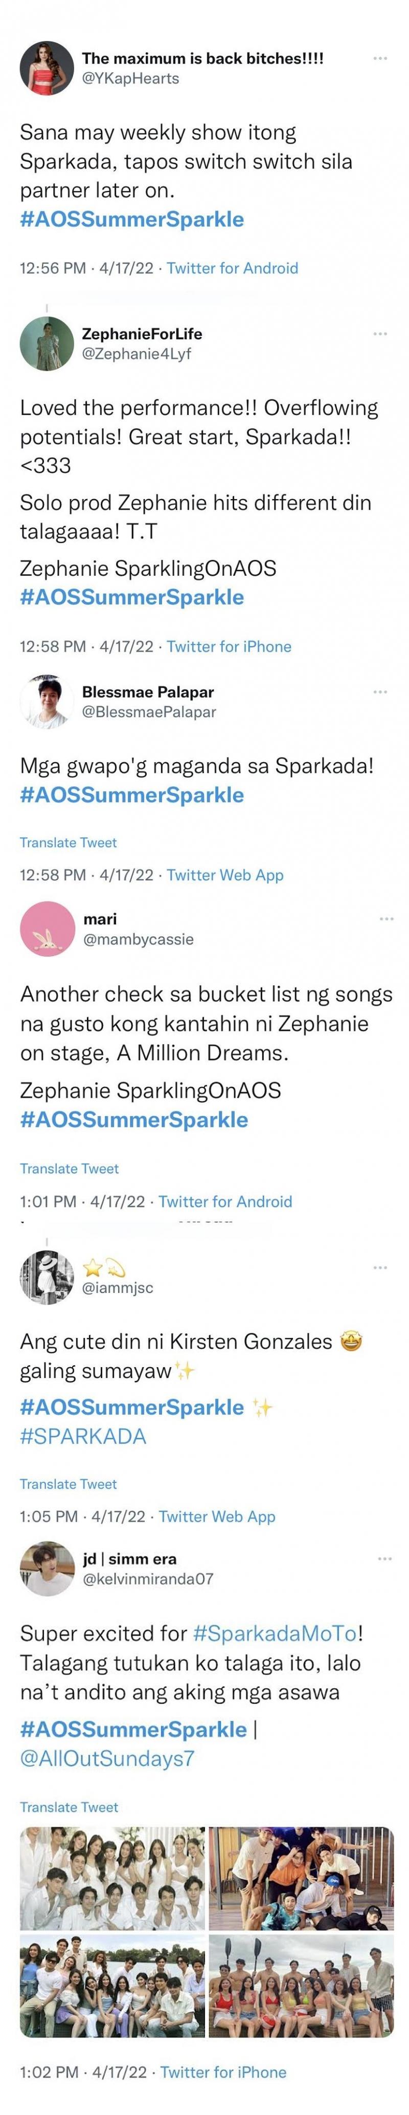The width and height of the screenshot is (409, 2115).
Task: Open iammjsc profile avatar
Action: [47, 1278]
